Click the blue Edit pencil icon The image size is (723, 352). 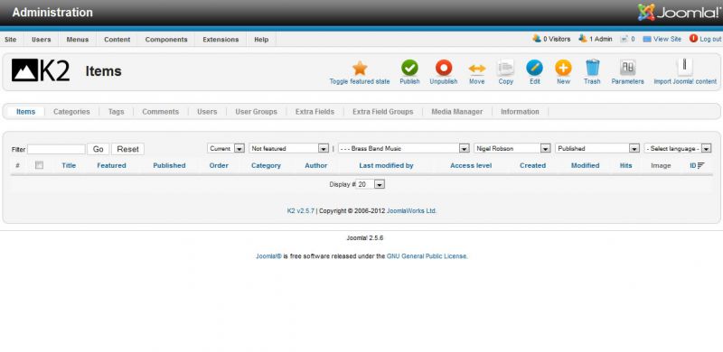point(534,68)
